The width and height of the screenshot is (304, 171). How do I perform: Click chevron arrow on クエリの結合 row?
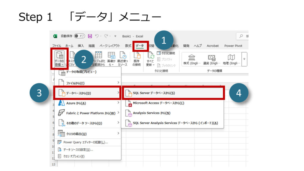[x=118, y=133]
